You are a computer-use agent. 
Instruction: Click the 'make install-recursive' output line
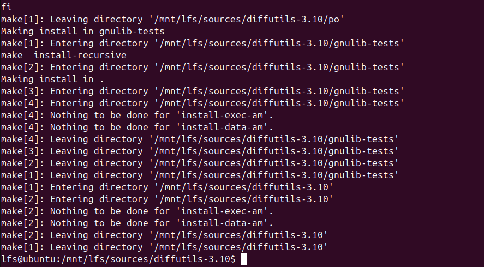(x=63, y=55)
